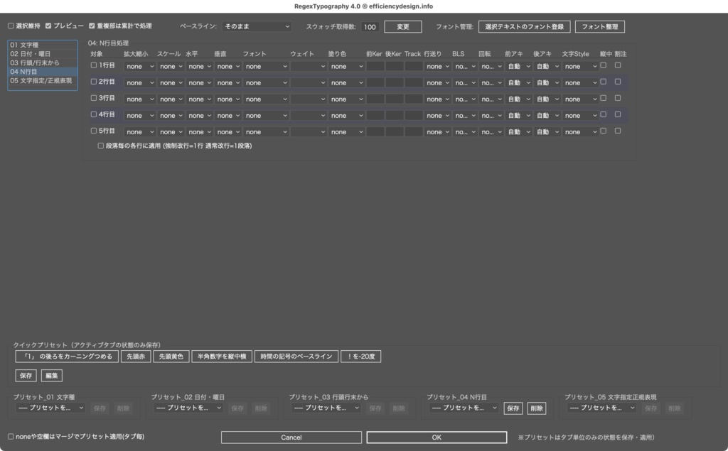Open プリセット_05 文字指定正規表現 preset dropdown
This screenshot has height=451, width=728.
pyautogui.click(x=601, y=408)
